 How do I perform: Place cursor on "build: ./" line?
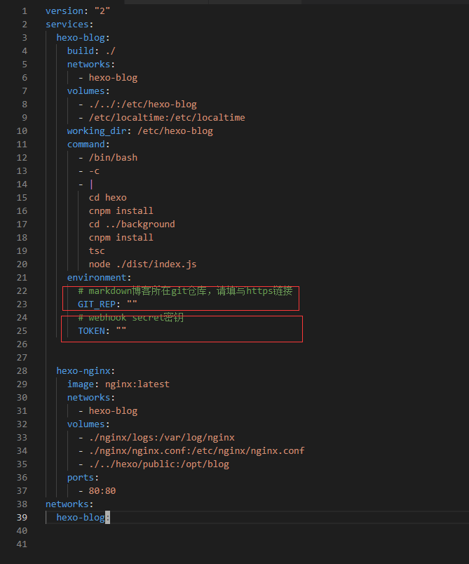click(x=91, y=51)
